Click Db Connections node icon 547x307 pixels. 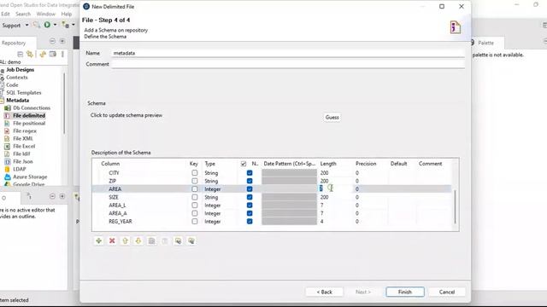[8, 108]
